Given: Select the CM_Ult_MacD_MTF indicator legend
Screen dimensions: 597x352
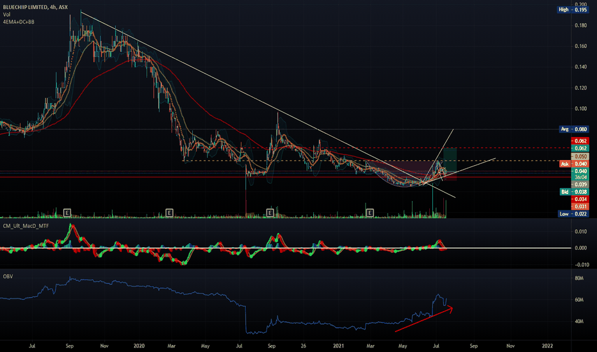Looking at the screenshot, I should [26, 226].
